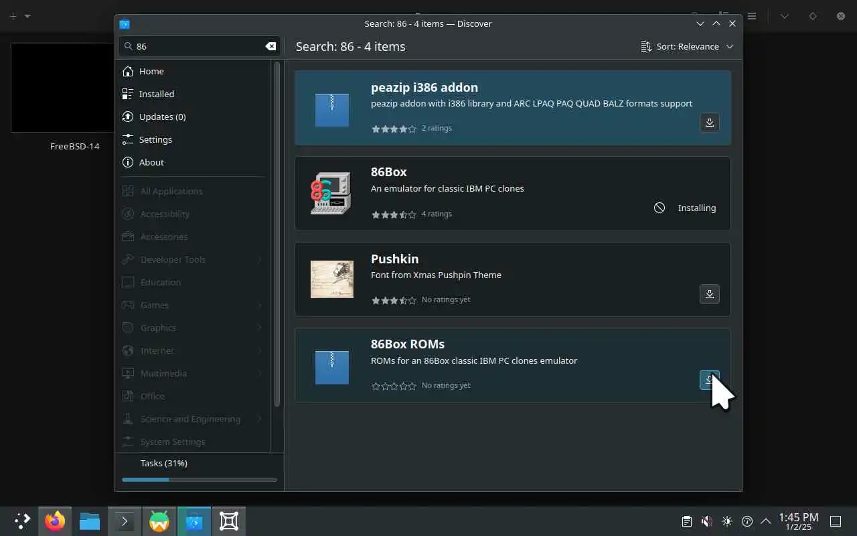Click the muted volume tray icon

coord(707,521)
